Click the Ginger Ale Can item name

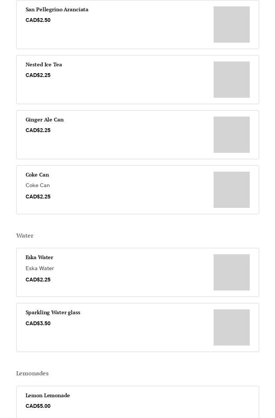coord(44,120)
